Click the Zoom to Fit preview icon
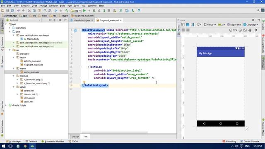This screenshot has width=265, height=149. point(245,30)
